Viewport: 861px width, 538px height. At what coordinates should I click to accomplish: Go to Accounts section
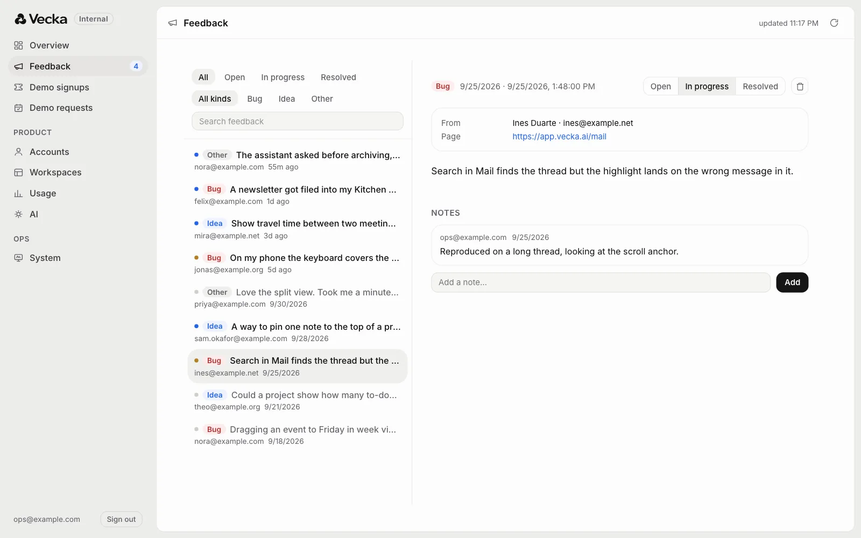(x=78, y=152)
